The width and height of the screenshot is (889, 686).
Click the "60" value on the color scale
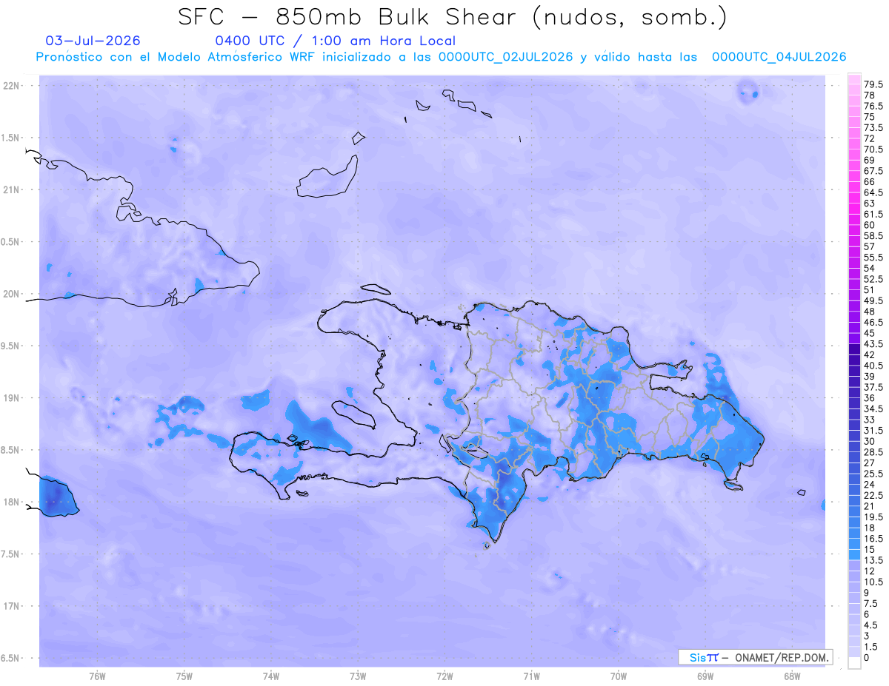pos(869,225)
